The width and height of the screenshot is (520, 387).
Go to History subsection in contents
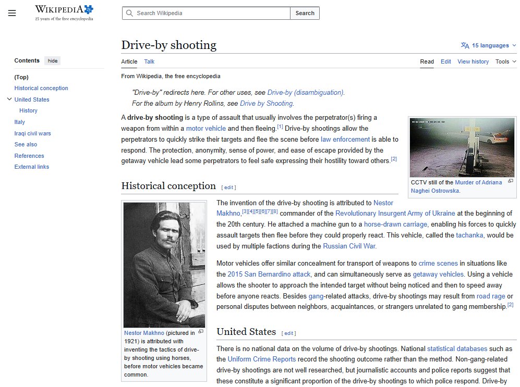tap(28, 110)
